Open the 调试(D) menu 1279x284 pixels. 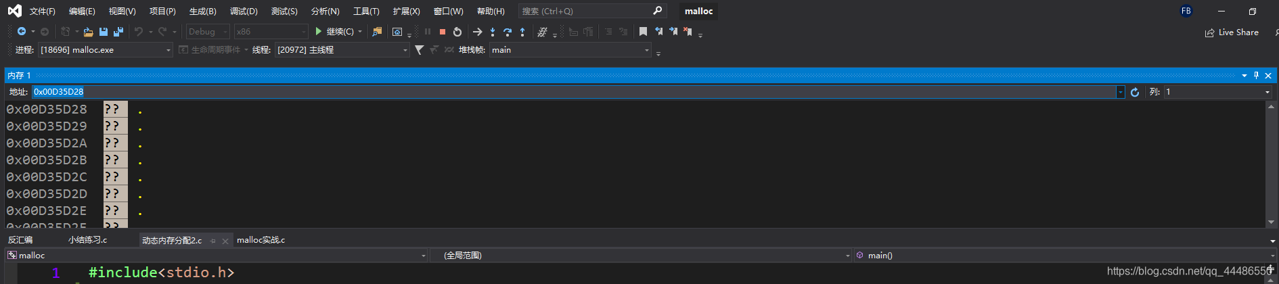tap(244, 11)
